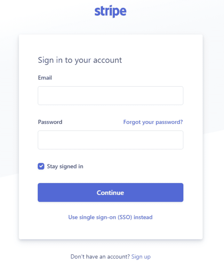Place cursor in the password text box

tap(110, 140)
